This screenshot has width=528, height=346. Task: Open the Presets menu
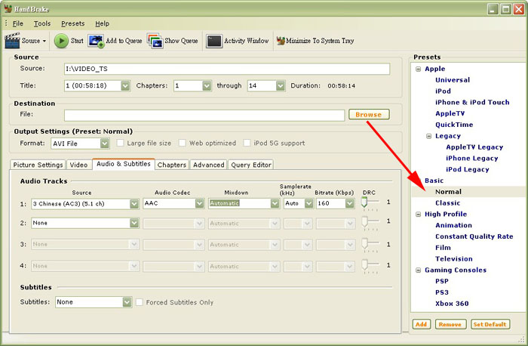coord(73,23)
